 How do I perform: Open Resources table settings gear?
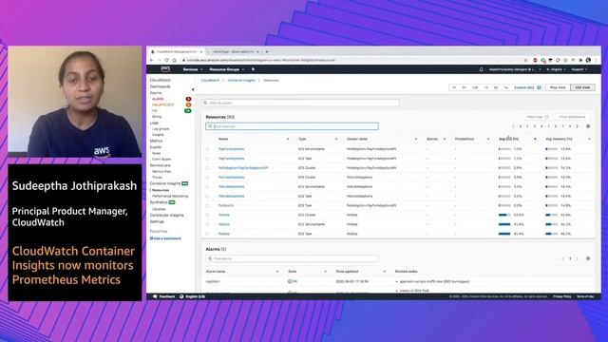(x=588, y=126)
